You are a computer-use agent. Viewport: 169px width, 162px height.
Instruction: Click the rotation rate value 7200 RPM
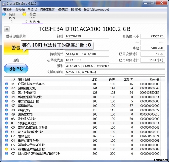(x=153, y=48)
